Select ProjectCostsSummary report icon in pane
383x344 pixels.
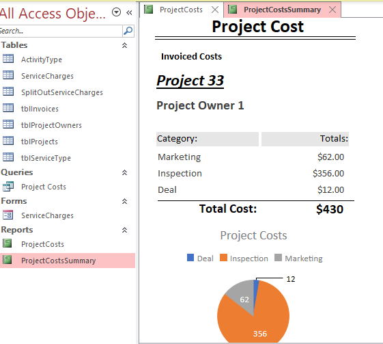8,260
